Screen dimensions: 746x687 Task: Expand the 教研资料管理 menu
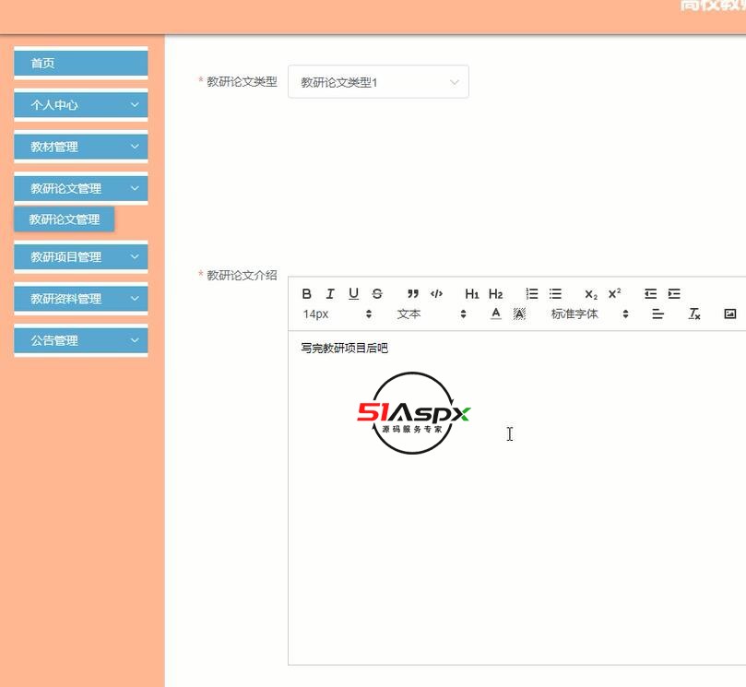coord(81,299)
